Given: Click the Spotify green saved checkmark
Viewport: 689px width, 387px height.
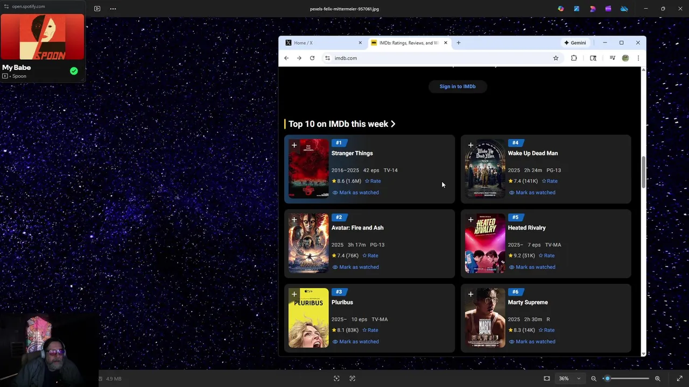Looking at the screenshot, I should [x=74, y=71].
